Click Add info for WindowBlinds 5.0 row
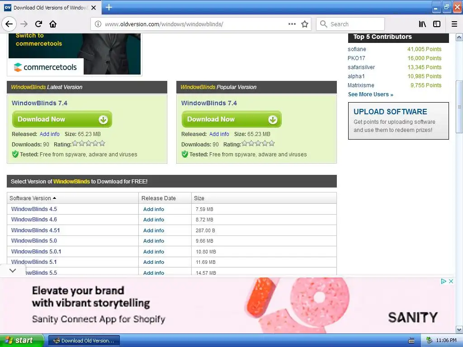 pyautogui.click(x=154, y=241)
